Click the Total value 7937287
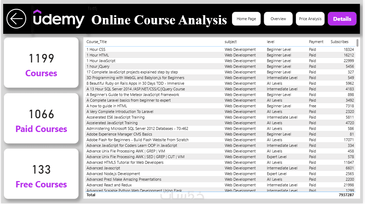This screenshot has height=204, width=365. [346, 195]
